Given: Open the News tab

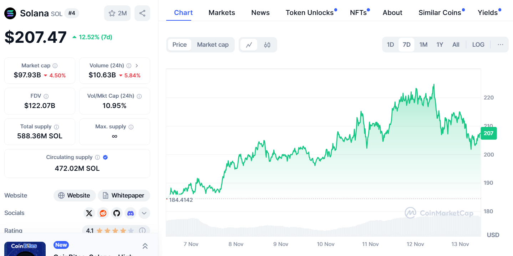Looking at the screenshot, I should [x=260, y=12].
